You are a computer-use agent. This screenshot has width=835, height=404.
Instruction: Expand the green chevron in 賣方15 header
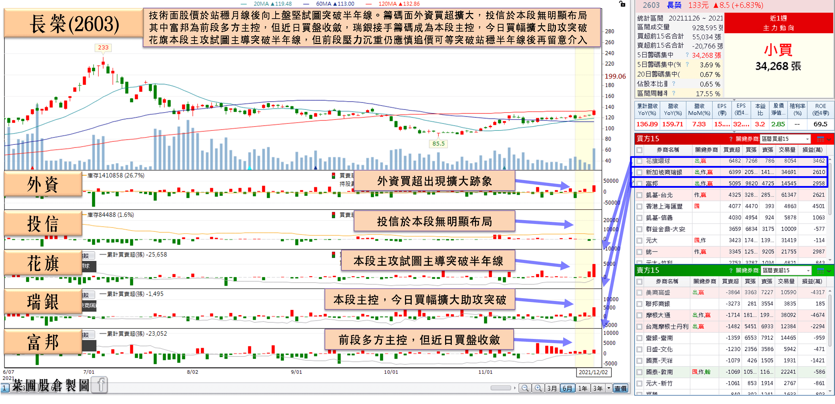829,271
